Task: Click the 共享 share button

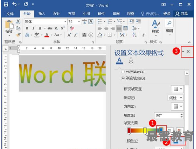Action: [182, 14]
